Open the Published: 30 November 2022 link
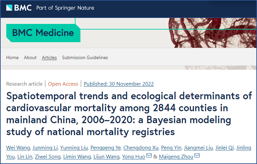Image resolution: width=257 pixels, height=164 pixels. (x=119, y=84)
